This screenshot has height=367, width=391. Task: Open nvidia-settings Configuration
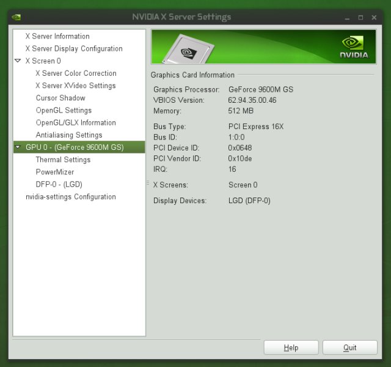pyautogui.click(x=71, y=197)
